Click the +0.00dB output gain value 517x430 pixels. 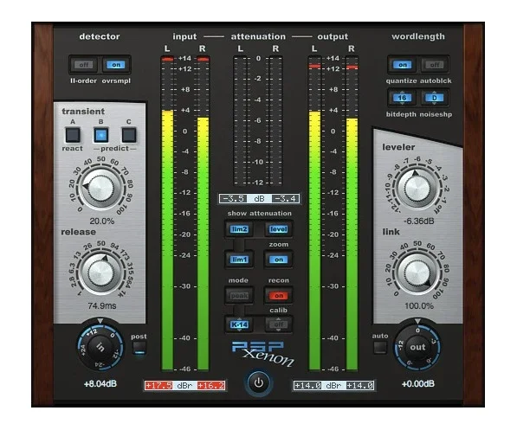[x=418, y=384]
